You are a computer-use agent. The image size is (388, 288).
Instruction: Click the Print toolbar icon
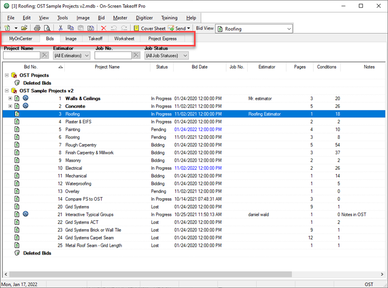37,28
